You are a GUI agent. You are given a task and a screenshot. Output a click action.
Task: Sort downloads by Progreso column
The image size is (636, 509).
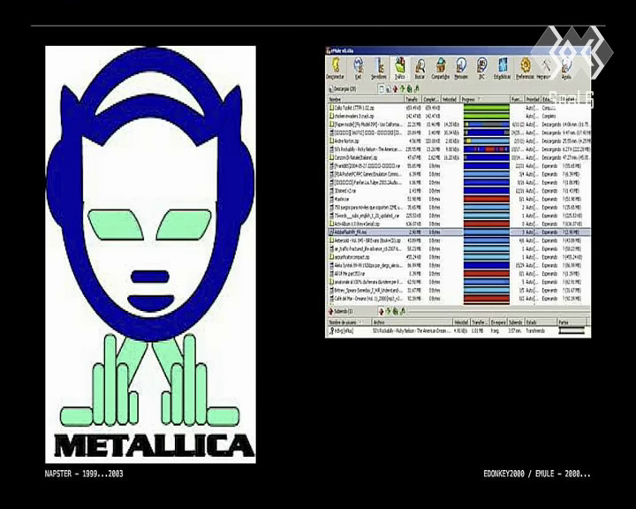point(484,99)
